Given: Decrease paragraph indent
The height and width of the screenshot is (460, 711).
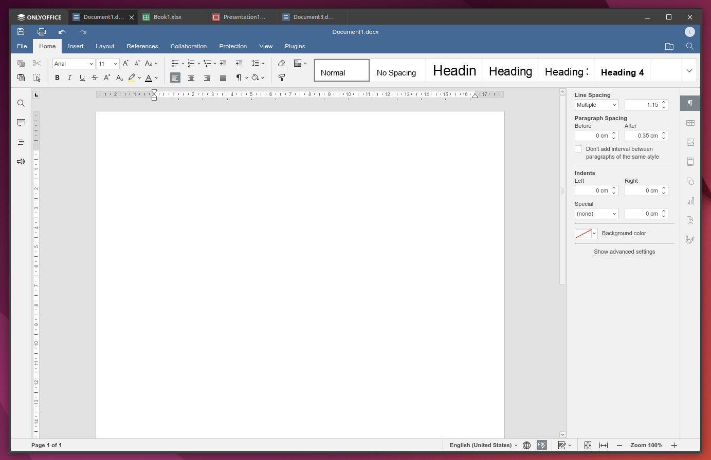Looking at the screenshot, I should [223, 64].
